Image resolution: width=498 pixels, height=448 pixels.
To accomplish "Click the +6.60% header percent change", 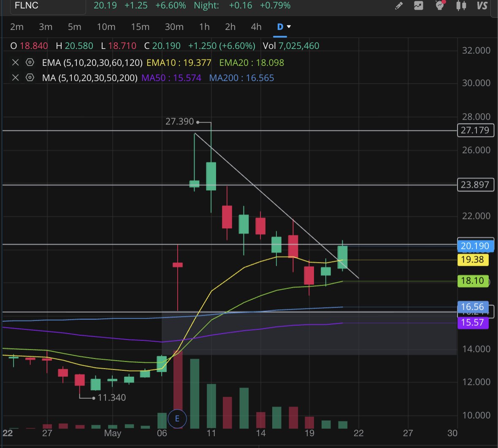I will (170, 5).
